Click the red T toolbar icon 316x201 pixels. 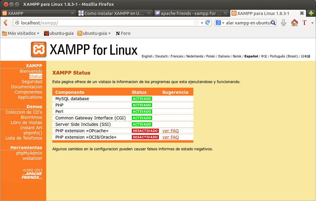[304, 23]
